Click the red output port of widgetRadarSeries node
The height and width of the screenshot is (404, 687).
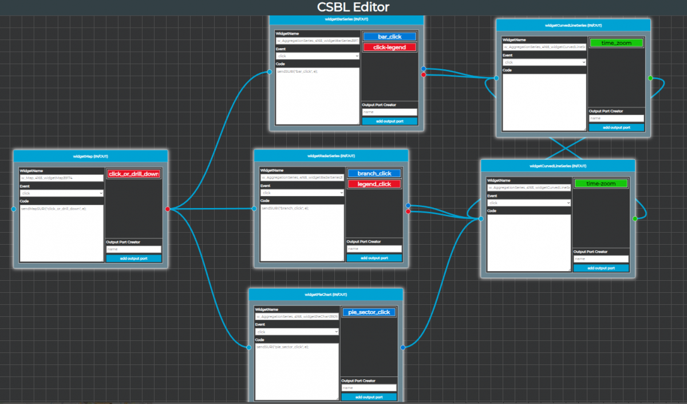(408, 211)
